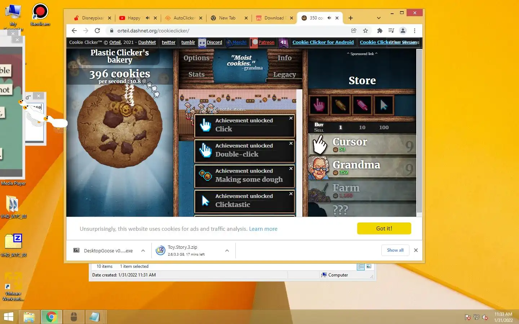Buy the pink rolling pin upgrade
This screenshot has height=324, width=519.
tap(362, 105)
